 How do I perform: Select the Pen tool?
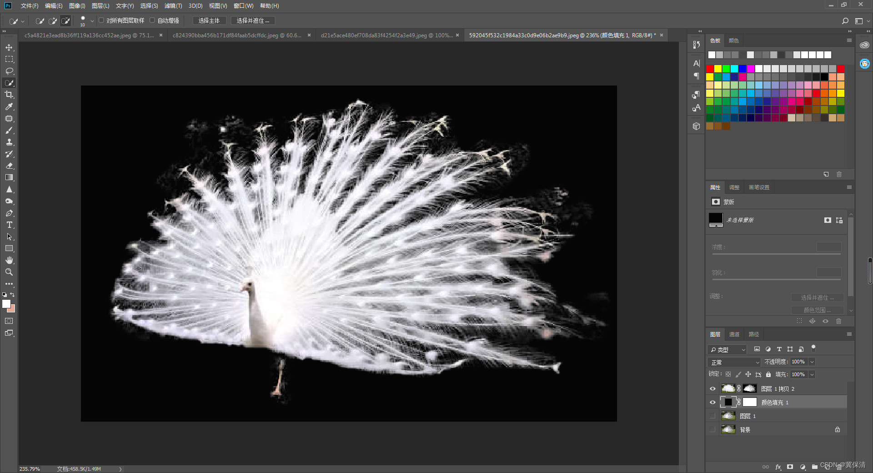tap(9, 213)
